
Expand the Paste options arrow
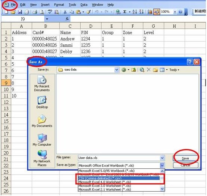(x=83, y=12)
